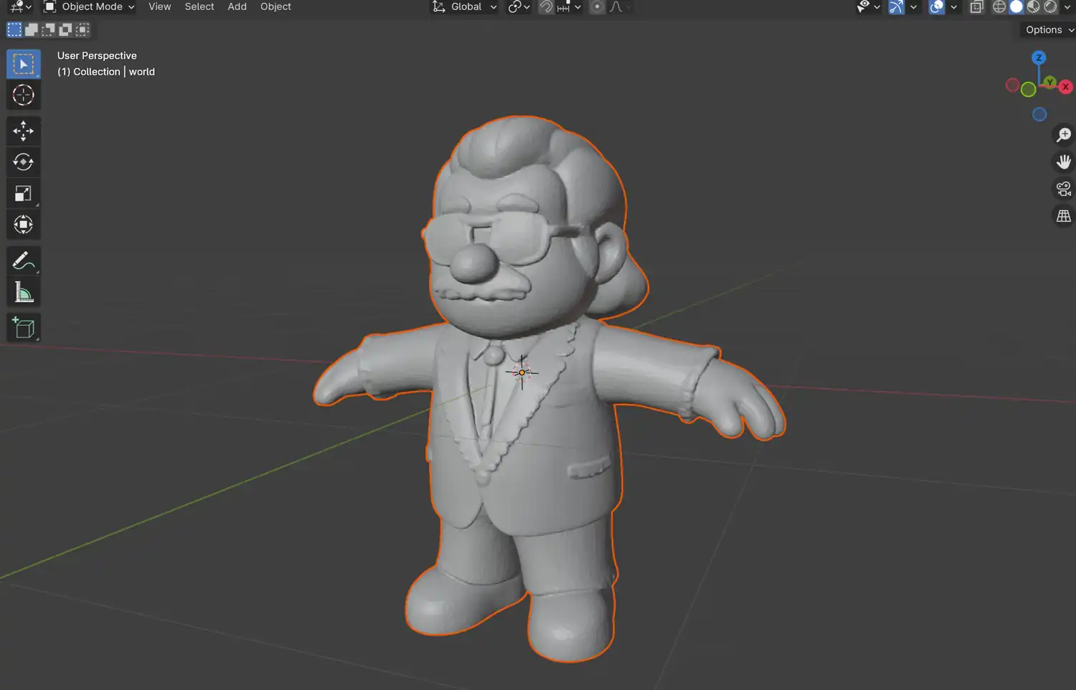1076x690 pixels.
Task: Open Global transform orientation dropdown
Action: click(x=464, y=7)
